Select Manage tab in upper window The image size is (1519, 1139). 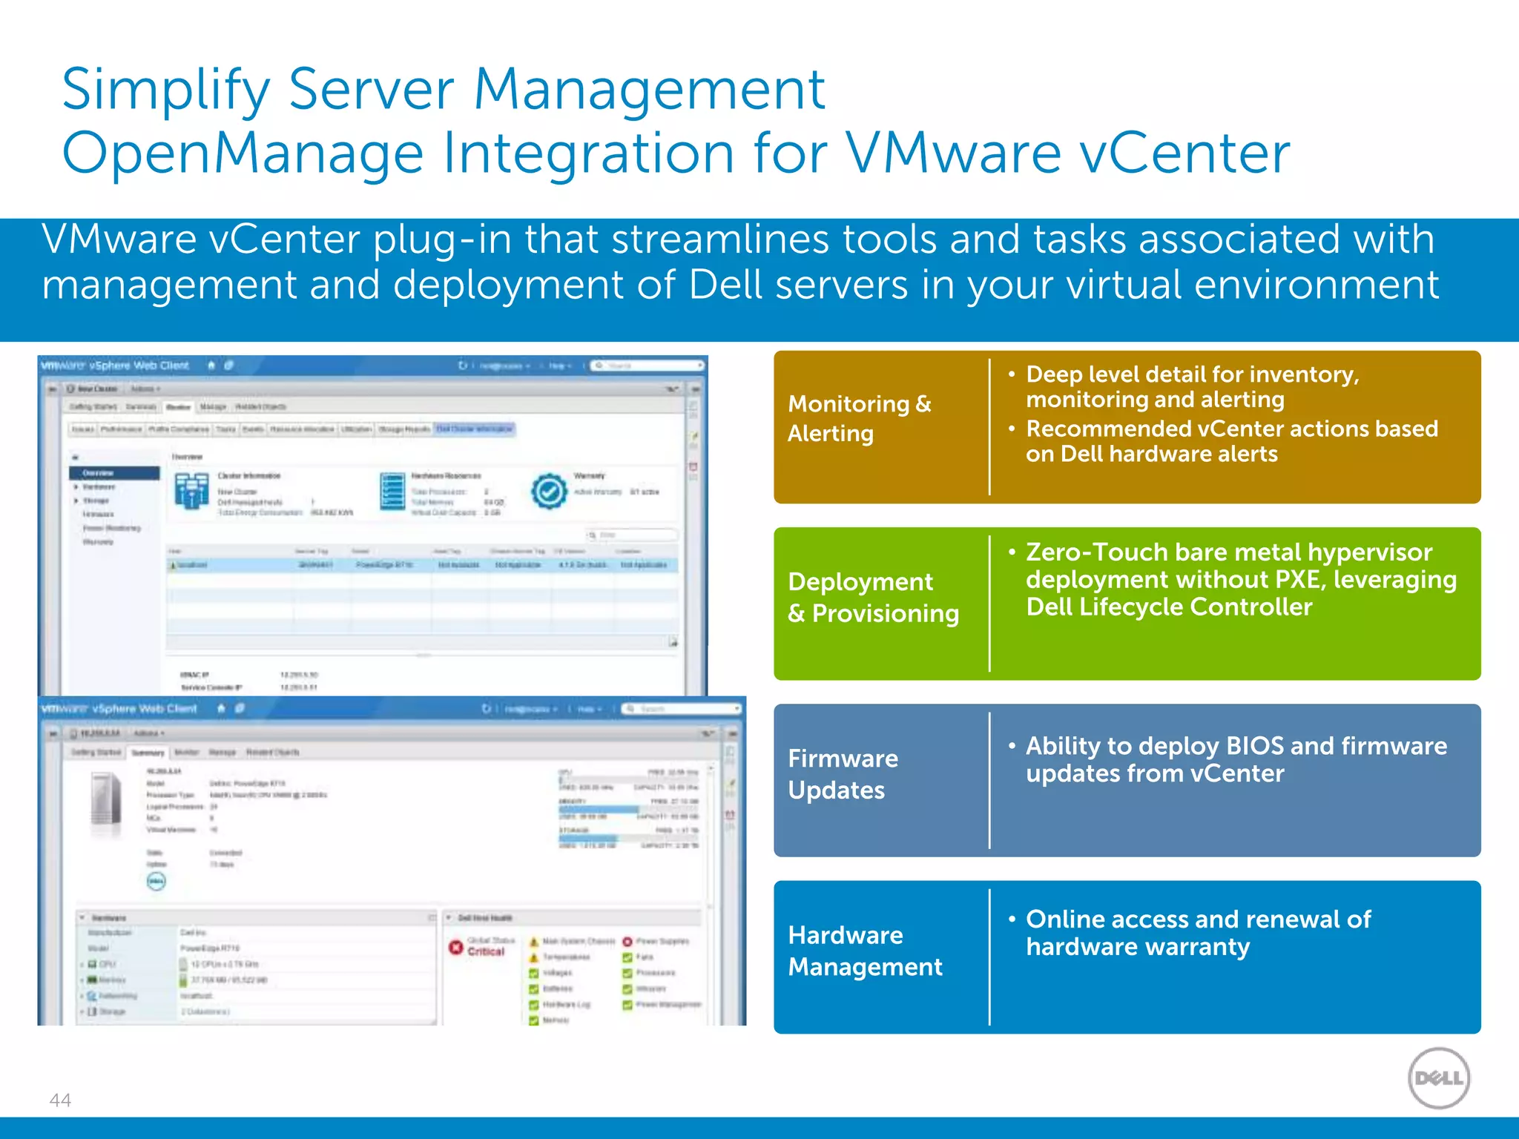[x=214, y=406]
